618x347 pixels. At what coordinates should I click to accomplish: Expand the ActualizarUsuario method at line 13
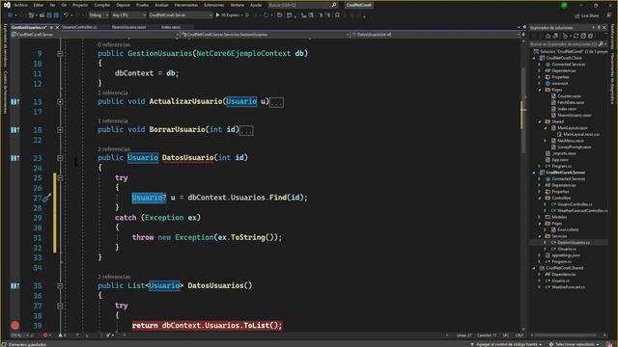60,101
